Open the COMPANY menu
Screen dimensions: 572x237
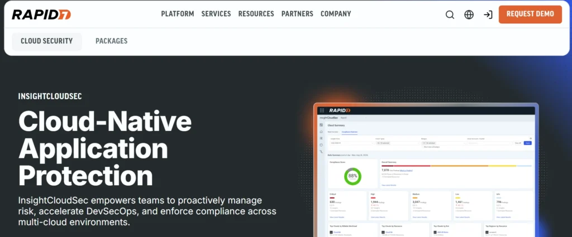[336, 14]
